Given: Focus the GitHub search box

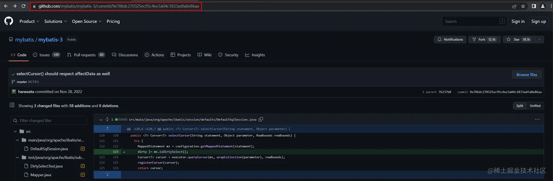Looking at the screenshot, I should tap(475, 21).
